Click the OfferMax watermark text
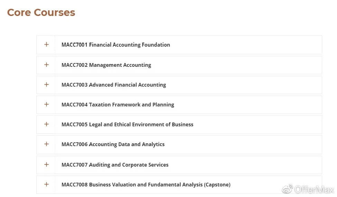This screenshot has width=337, height=197. coord(314,189)
